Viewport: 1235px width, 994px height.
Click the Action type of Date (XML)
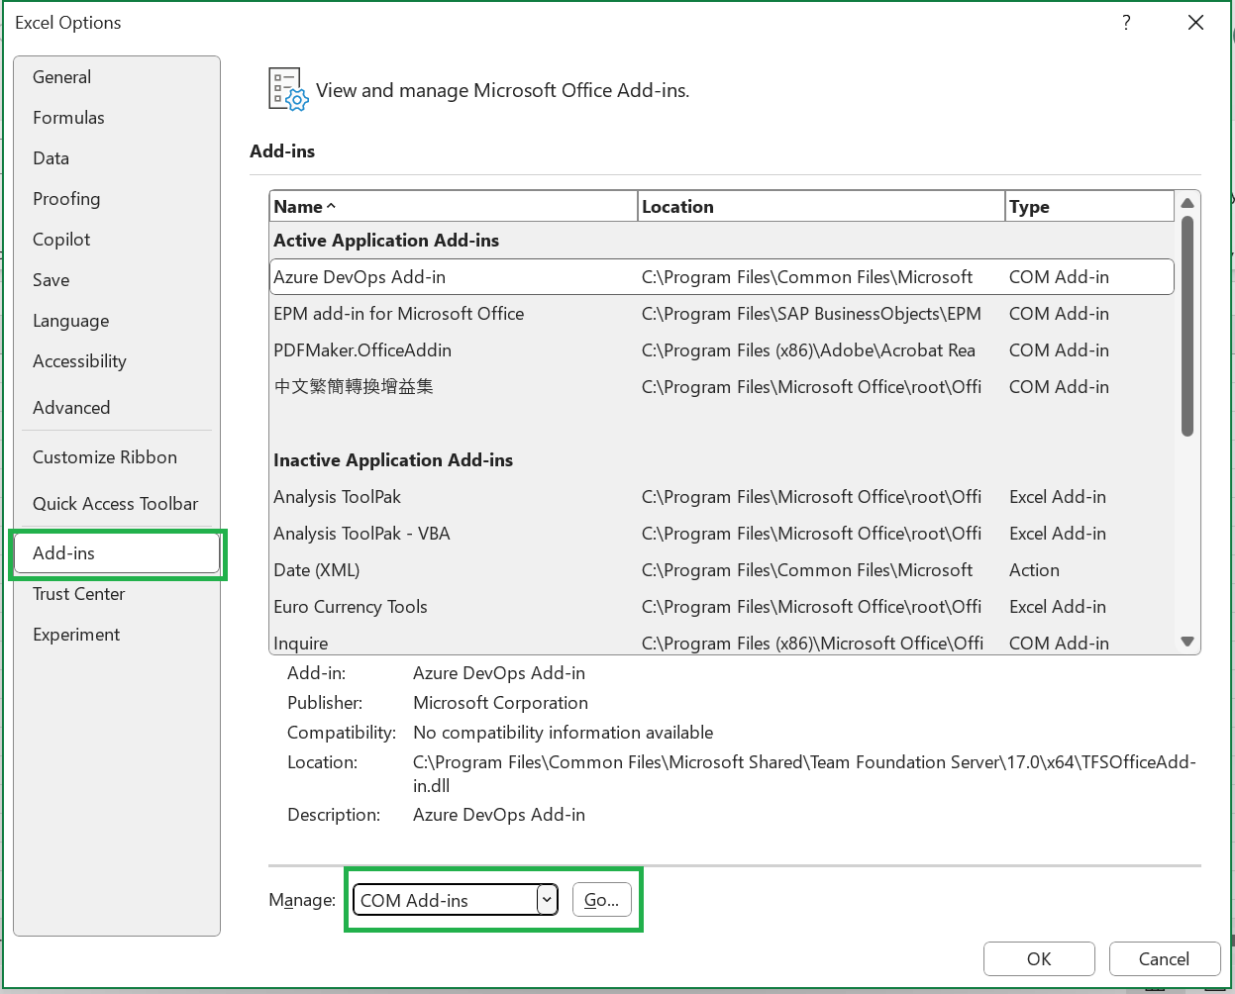click(x=1034, y=570)
